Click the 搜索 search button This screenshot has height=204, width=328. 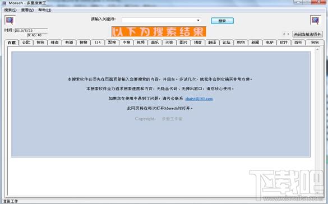click(x=222, y=21)
